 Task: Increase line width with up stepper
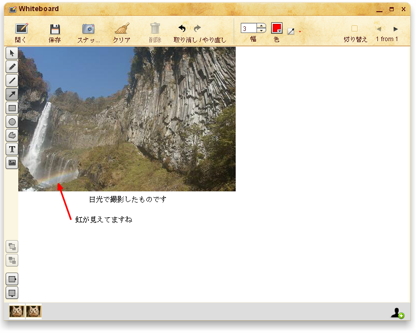tap(261, 26)
